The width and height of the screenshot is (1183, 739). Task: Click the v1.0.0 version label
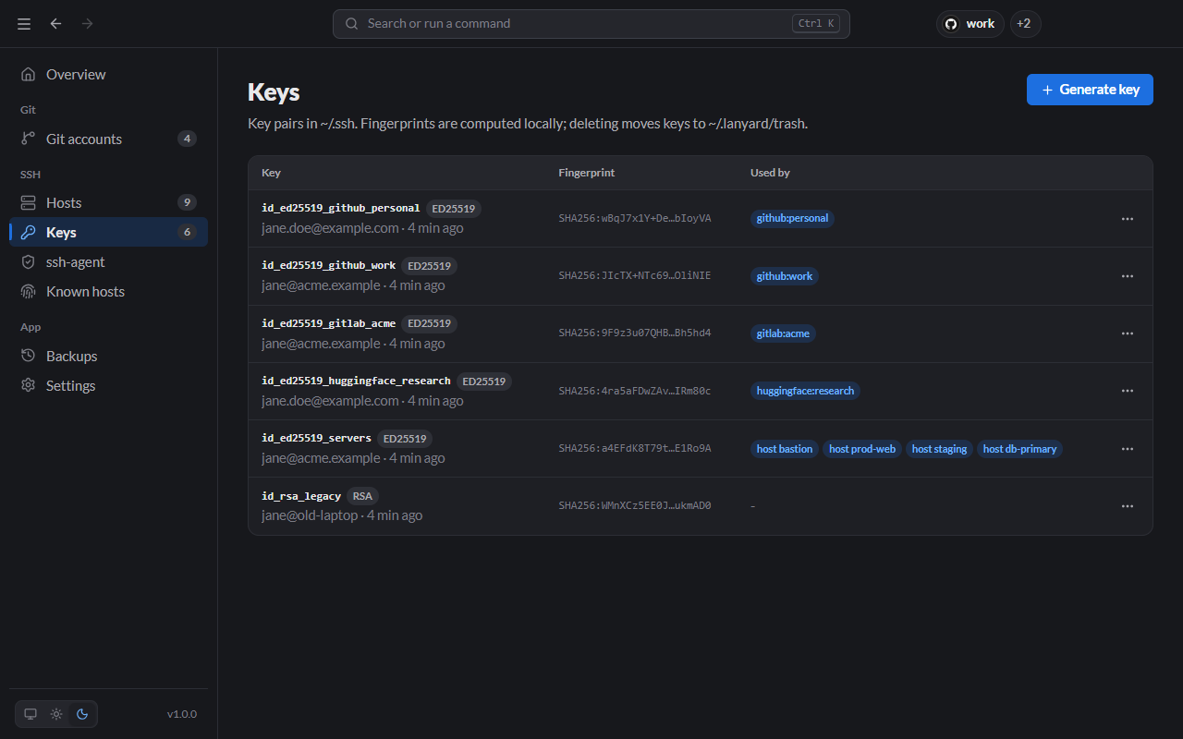(x=182, y=714)
